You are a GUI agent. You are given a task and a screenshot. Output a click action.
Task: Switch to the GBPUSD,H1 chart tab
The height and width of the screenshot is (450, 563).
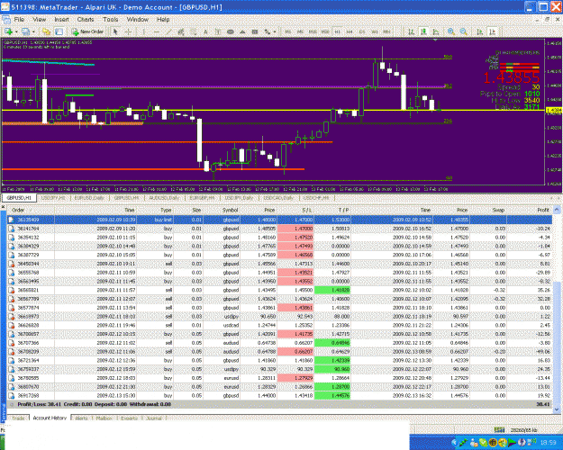click(x=19, y=198)
